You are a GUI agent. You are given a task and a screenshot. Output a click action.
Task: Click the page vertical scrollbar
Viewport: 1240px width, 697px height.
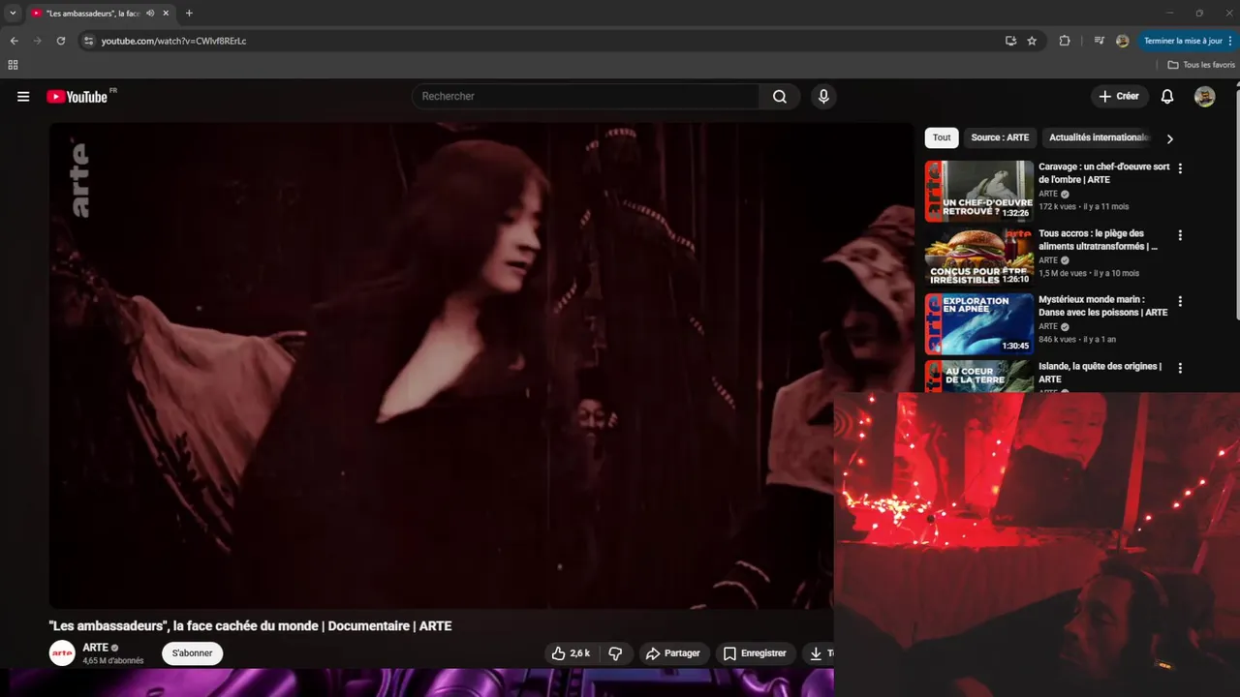(1236, 203)
